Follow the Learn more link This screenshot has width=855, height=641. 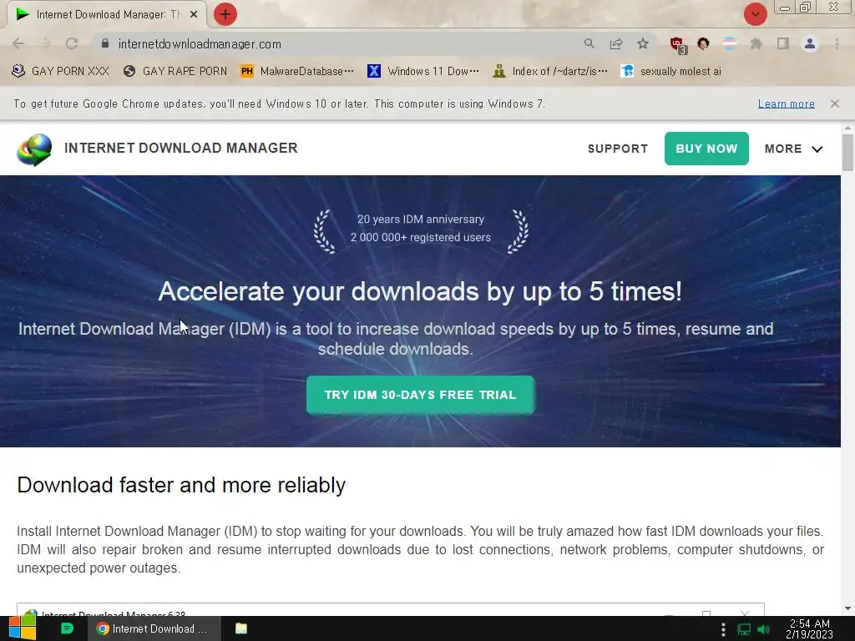tap(786, 103)
